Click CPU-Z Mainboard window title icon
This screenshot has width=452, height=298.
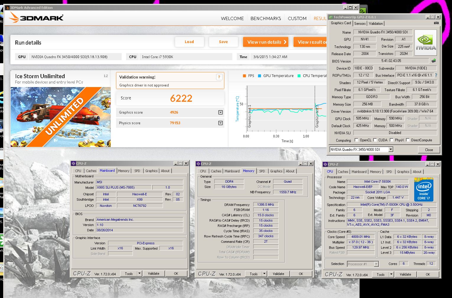[x=74, y=163]
